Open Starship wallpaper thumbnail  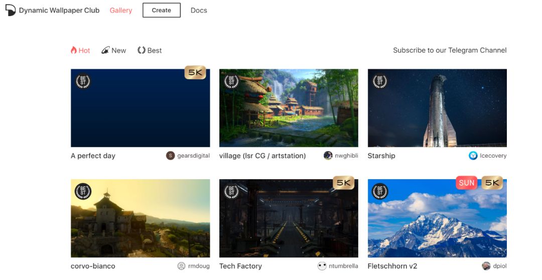[x=437, y=108]
